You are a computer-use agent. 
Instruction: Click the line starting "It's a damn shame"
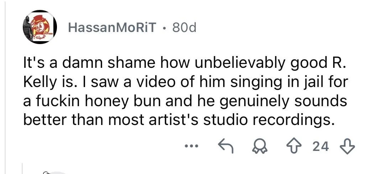coord(183,63)
